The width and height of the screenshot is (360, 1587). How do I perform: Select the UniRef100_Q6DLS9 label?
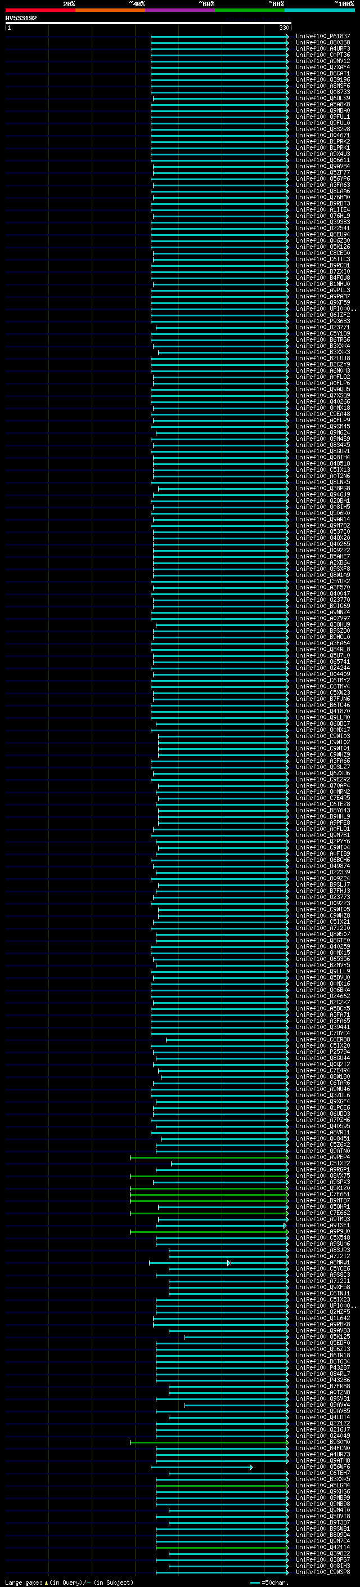(322, 98)
